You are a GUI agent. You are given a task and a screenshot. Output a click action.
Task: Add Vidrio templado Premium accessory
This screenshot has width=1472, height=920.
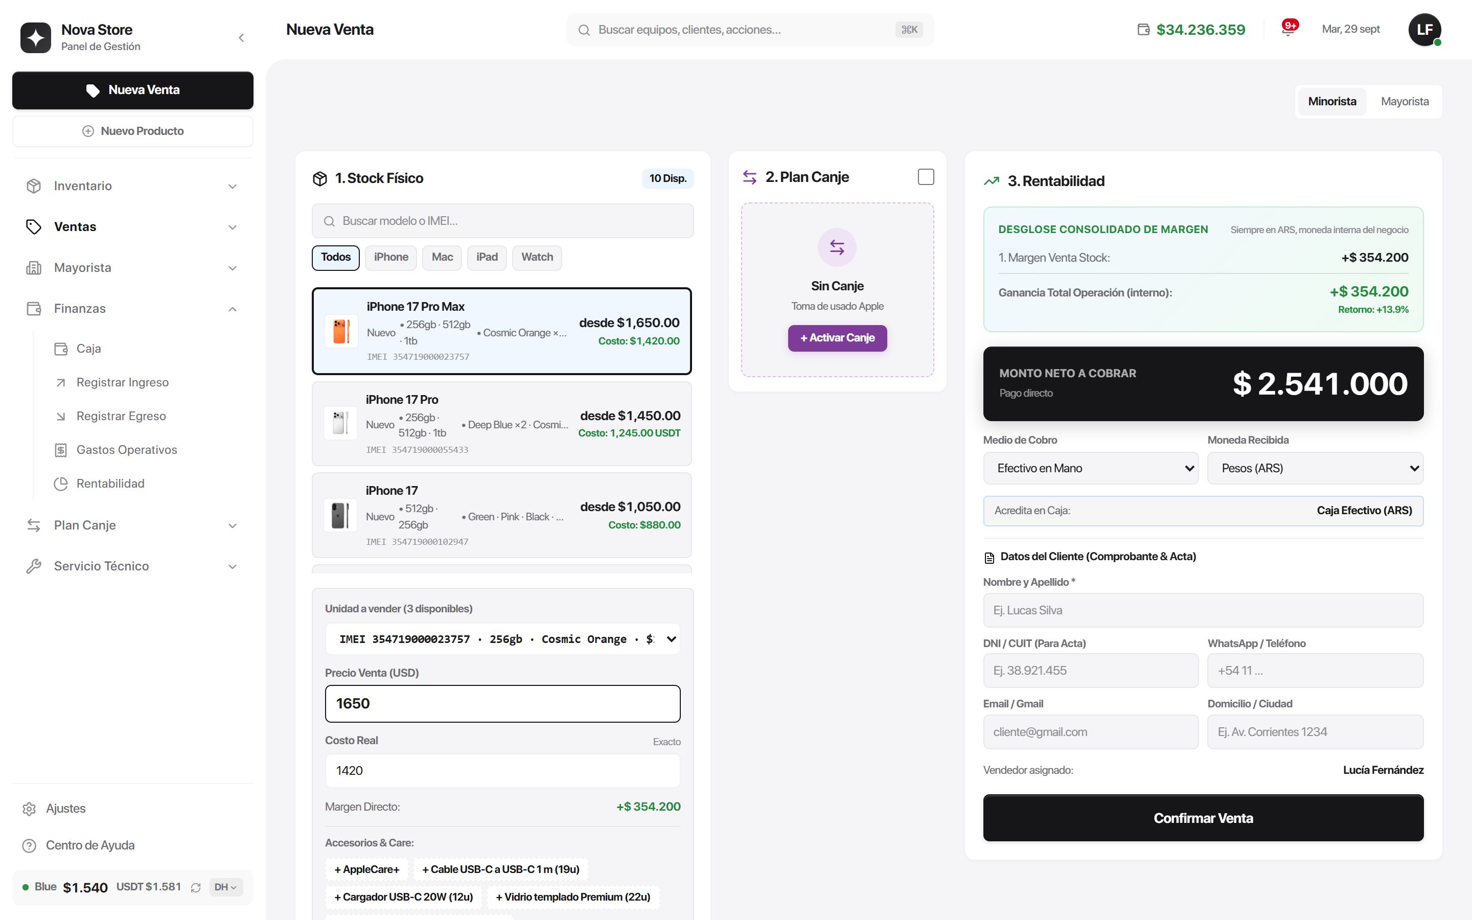pyautogui.click(x=573, y=897)
